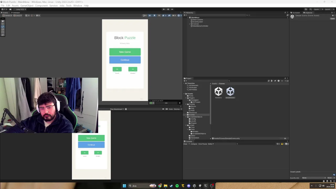Open Unity icon in Windows taskbar
The height and width of the screenshot is (189, 336).
(194, 186)
